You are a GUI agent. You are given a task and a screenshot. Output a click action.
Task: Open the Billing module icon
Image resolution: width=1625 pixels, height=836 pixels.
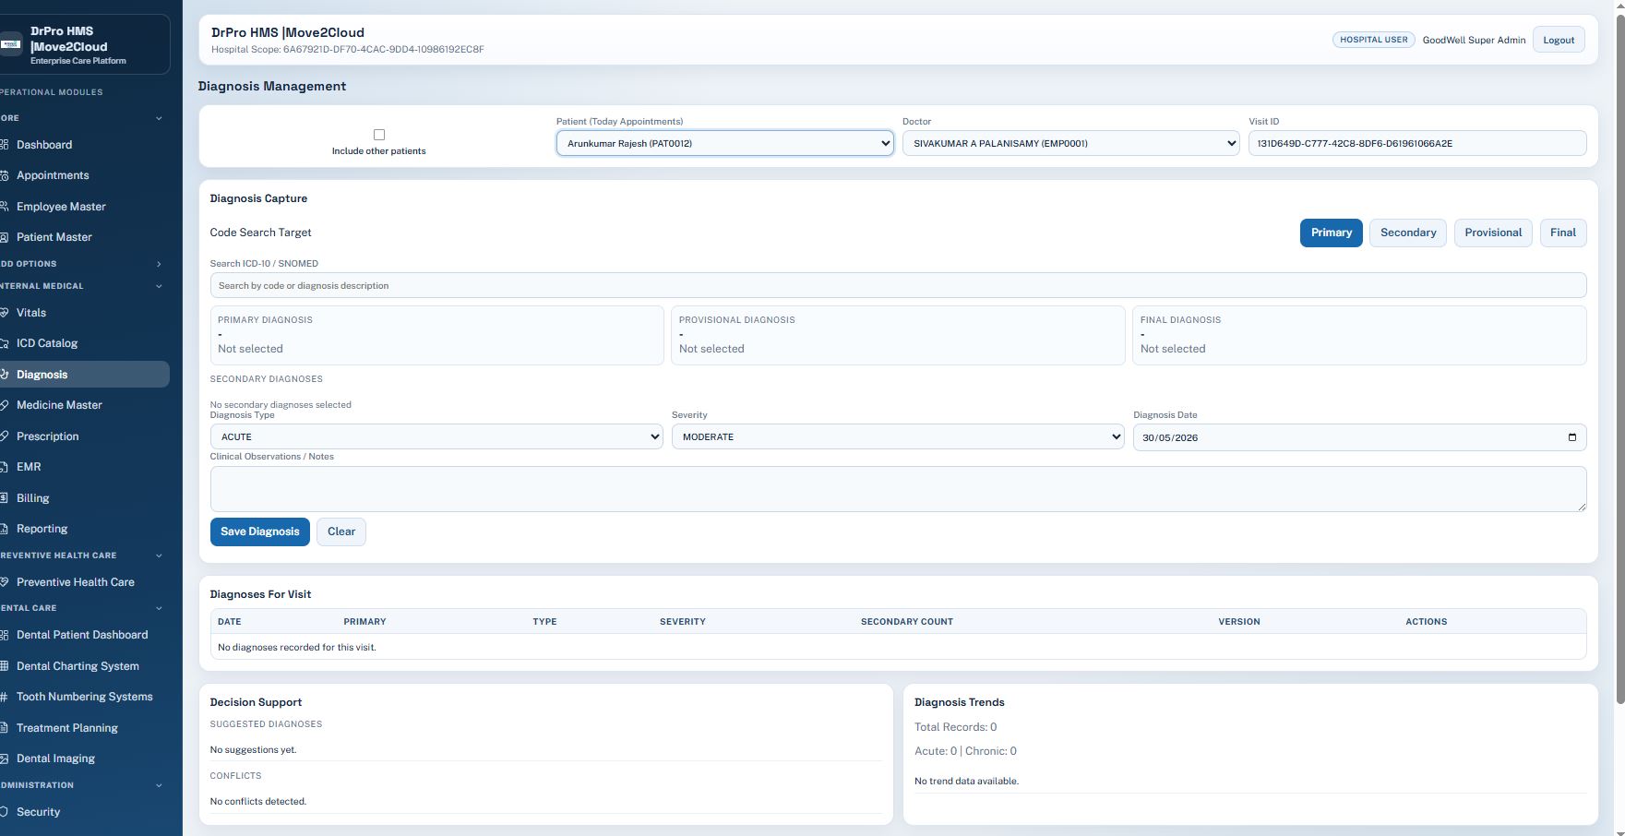pos(5,498)
